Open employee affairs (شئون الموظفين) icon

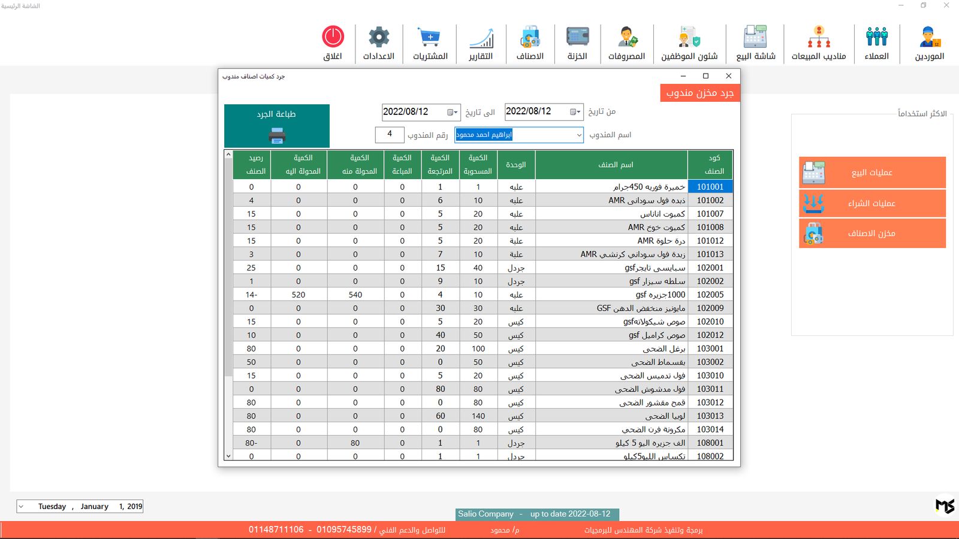(x=689, y=38)
